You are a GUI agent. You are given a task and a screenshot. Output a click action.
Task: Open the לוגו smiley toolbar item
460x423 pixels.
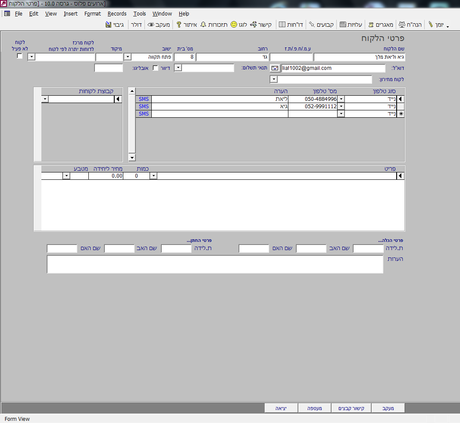pyautogui.click(x=239, y=25)
